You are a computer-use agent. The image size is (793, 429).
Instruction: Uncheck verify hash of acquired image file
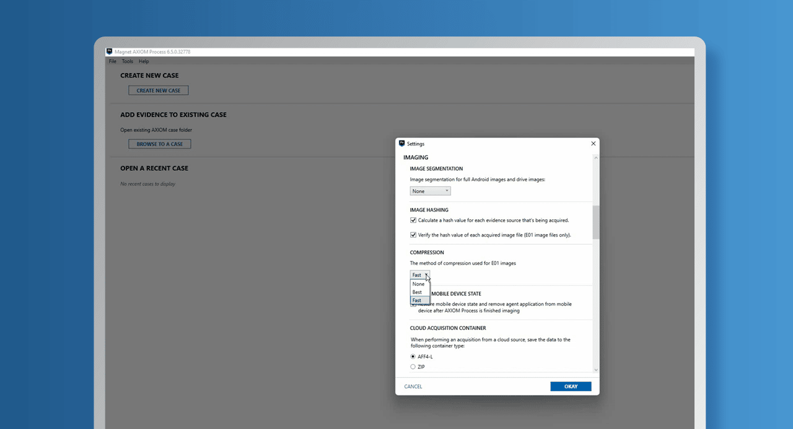413,235
